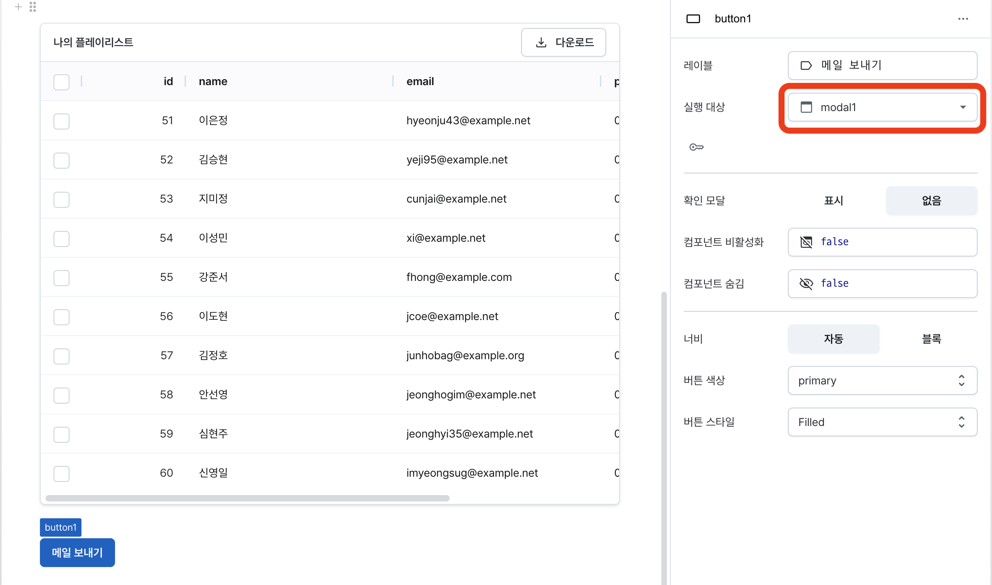The width and height of the screenshot is (992, 585).
Task: Click email imyeongsug@example.net
Action: pyautogui.click(x=472, y=473)
